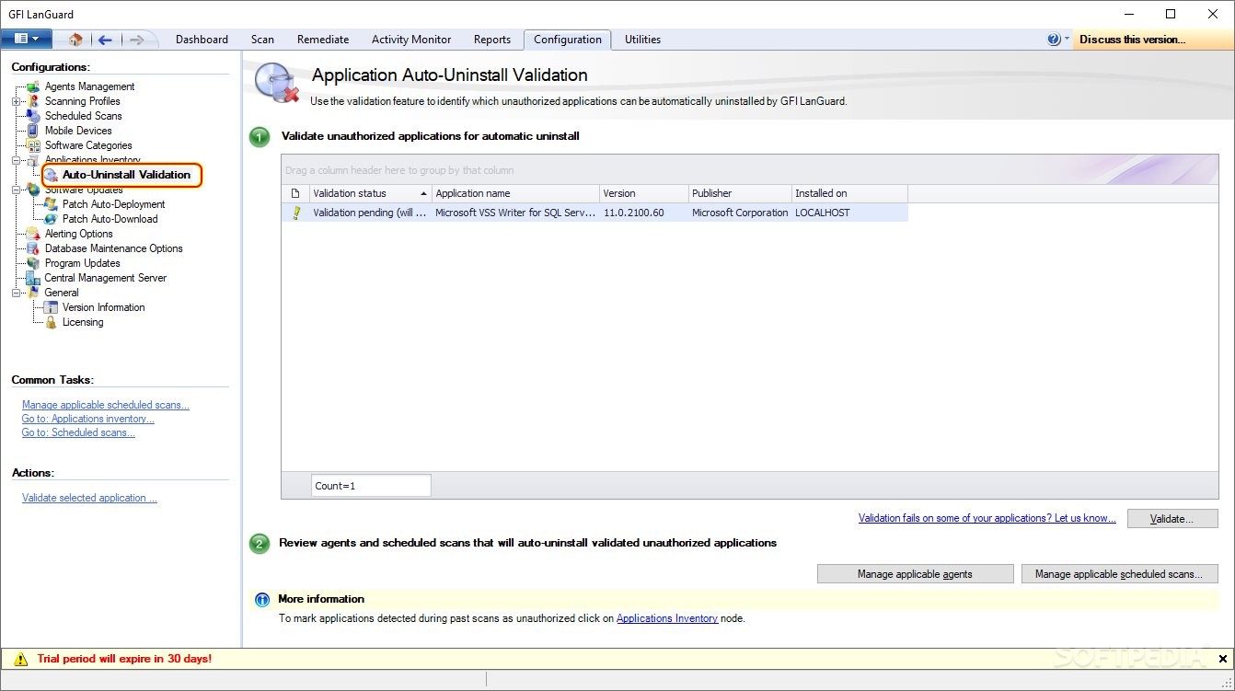Click the Scanning Profiles tree icon
Viewport: 1235px width, 691px height.
(34, 101)
